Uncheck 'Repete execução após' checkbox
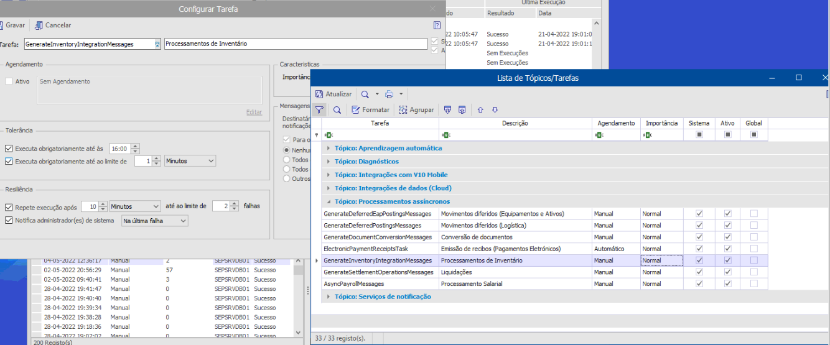 click(x=9, y=206)
